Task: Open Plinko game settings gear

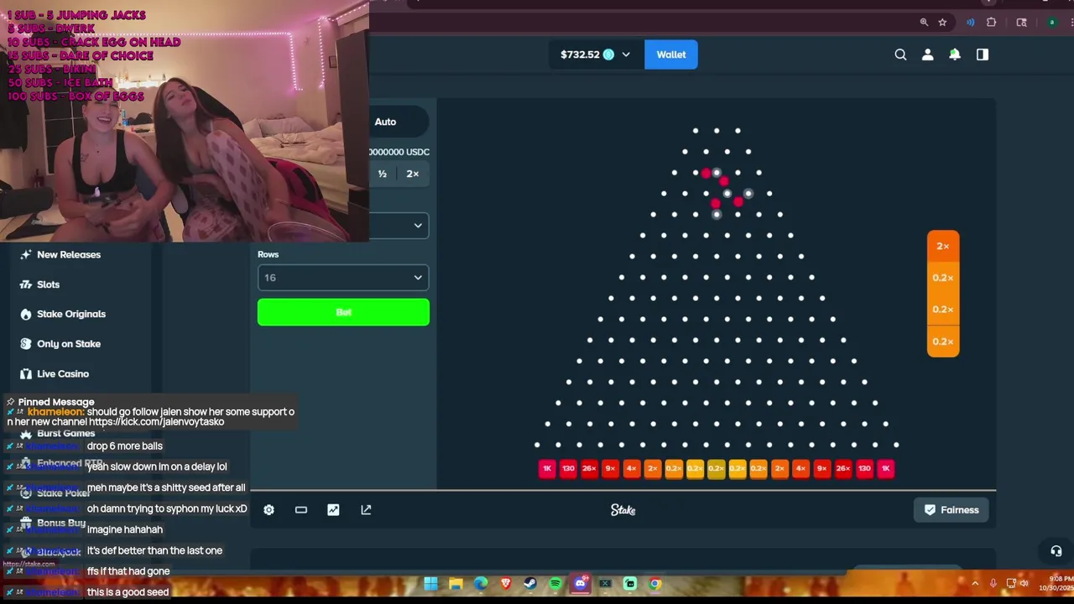Action: (268, 509)
